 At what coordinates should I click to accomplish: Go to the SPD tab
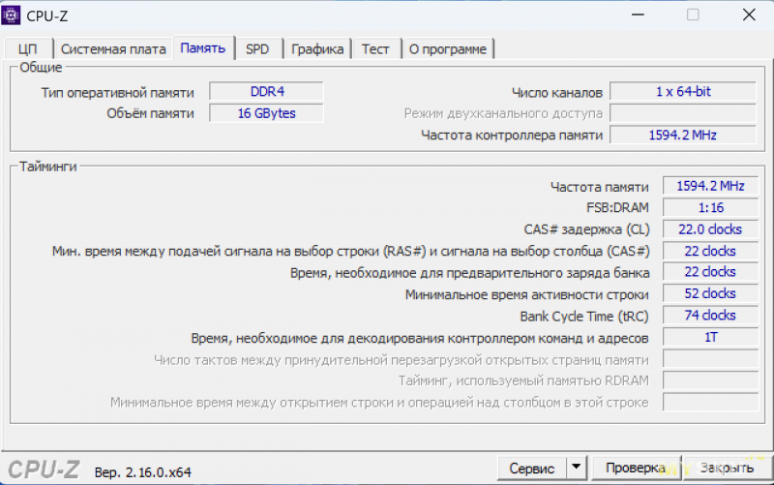pyautogui.click(x=257, y=49)
